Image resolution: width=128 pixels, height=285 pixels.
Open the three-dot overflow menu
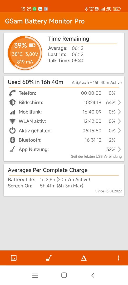click(x=119, y=258)
